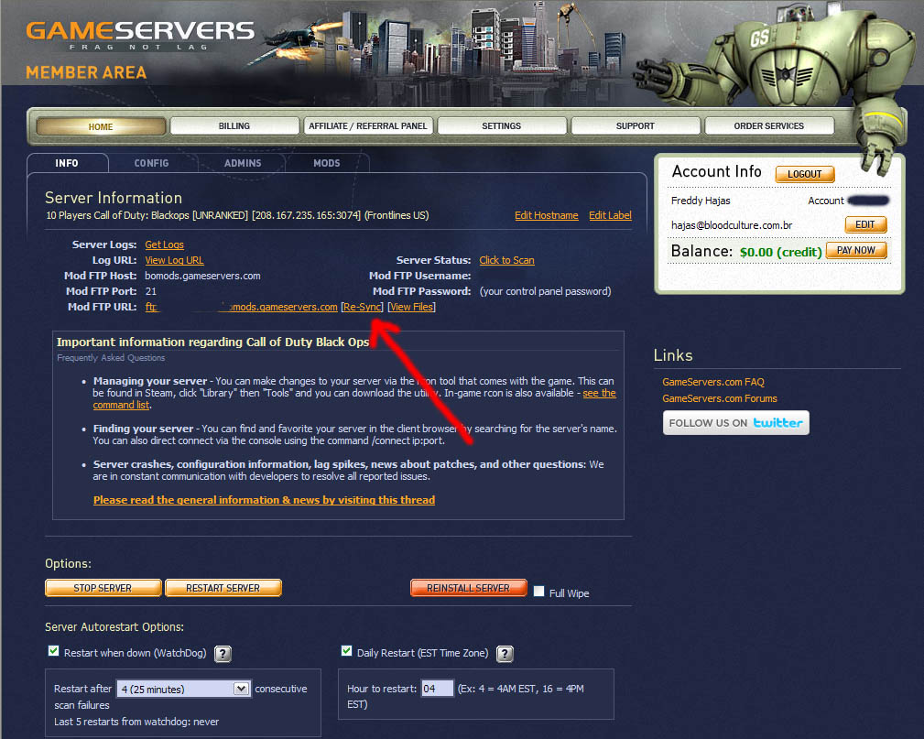The width and height of the screenshot is (924, 739).
Task: Click the '$0.00 (credit)' balance value
Action: tap(781, 252)
